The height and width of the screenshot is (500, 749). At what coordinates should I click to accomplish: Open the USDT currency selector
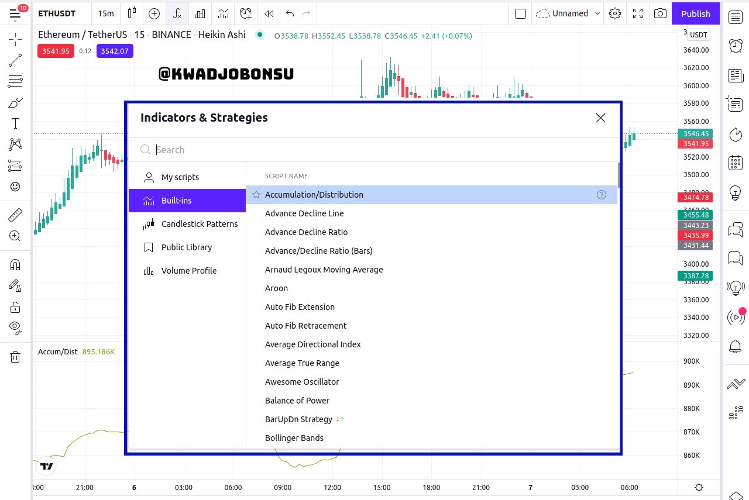(x=698, y=35)
